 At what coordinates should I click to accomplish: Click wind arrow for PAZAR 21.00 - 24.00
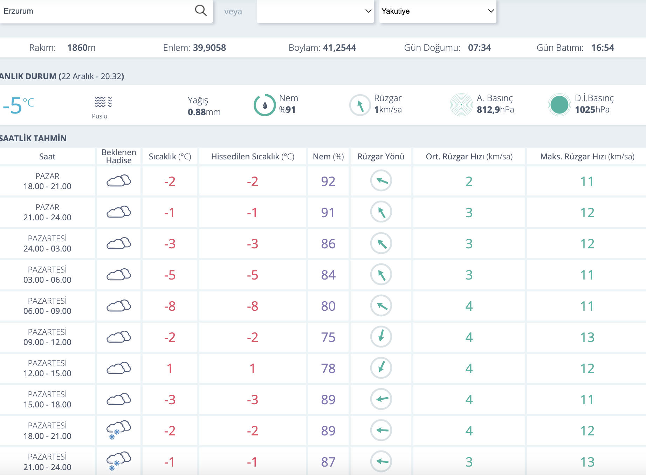coord(381,212)
